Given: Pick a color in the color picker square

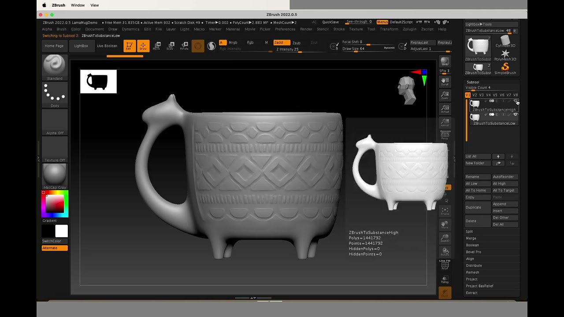Looking at the screenshot, I should pos(55,204).
